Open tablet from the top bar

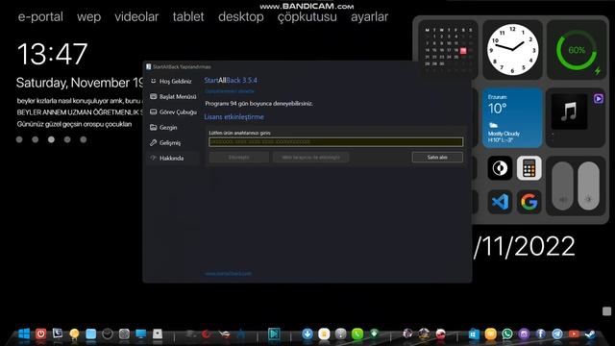188,17
